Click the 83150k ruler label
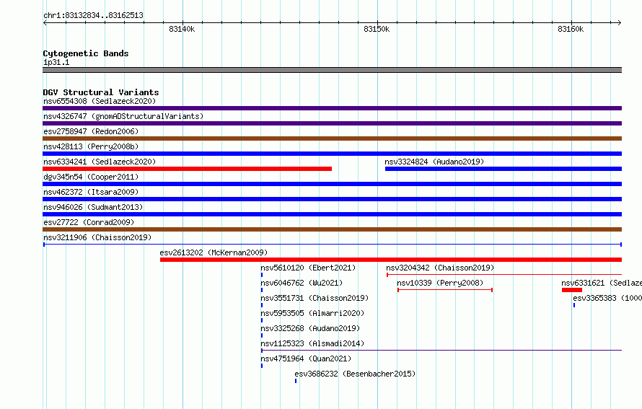 pyautogui.click(x=377, y=29)
